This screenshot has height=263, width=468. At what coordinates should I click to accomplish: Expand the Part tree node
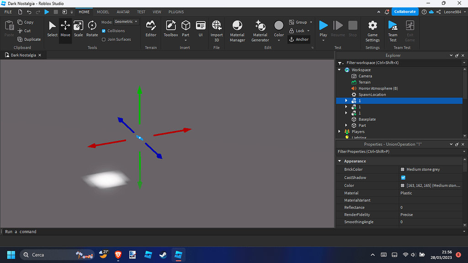pyautogui.click(x=346, y=125)
